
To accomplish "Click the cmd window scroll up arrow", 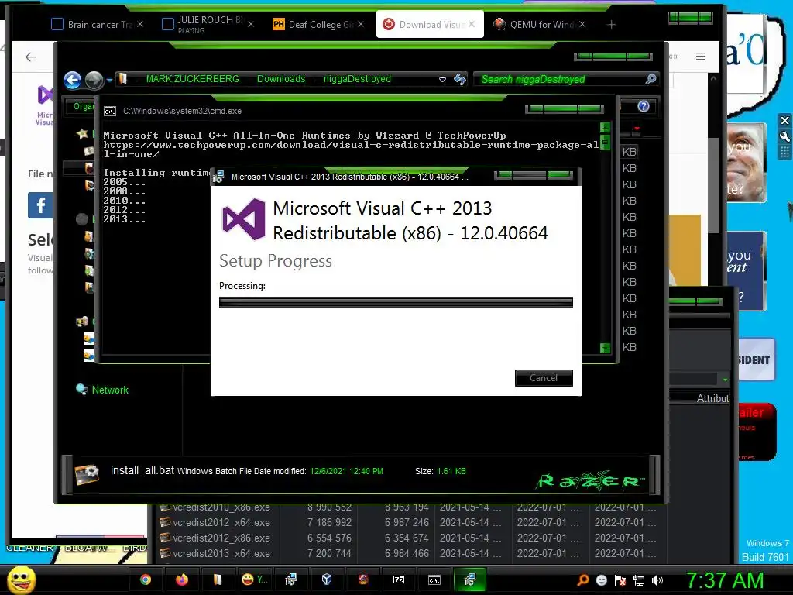I will [605, 128].
